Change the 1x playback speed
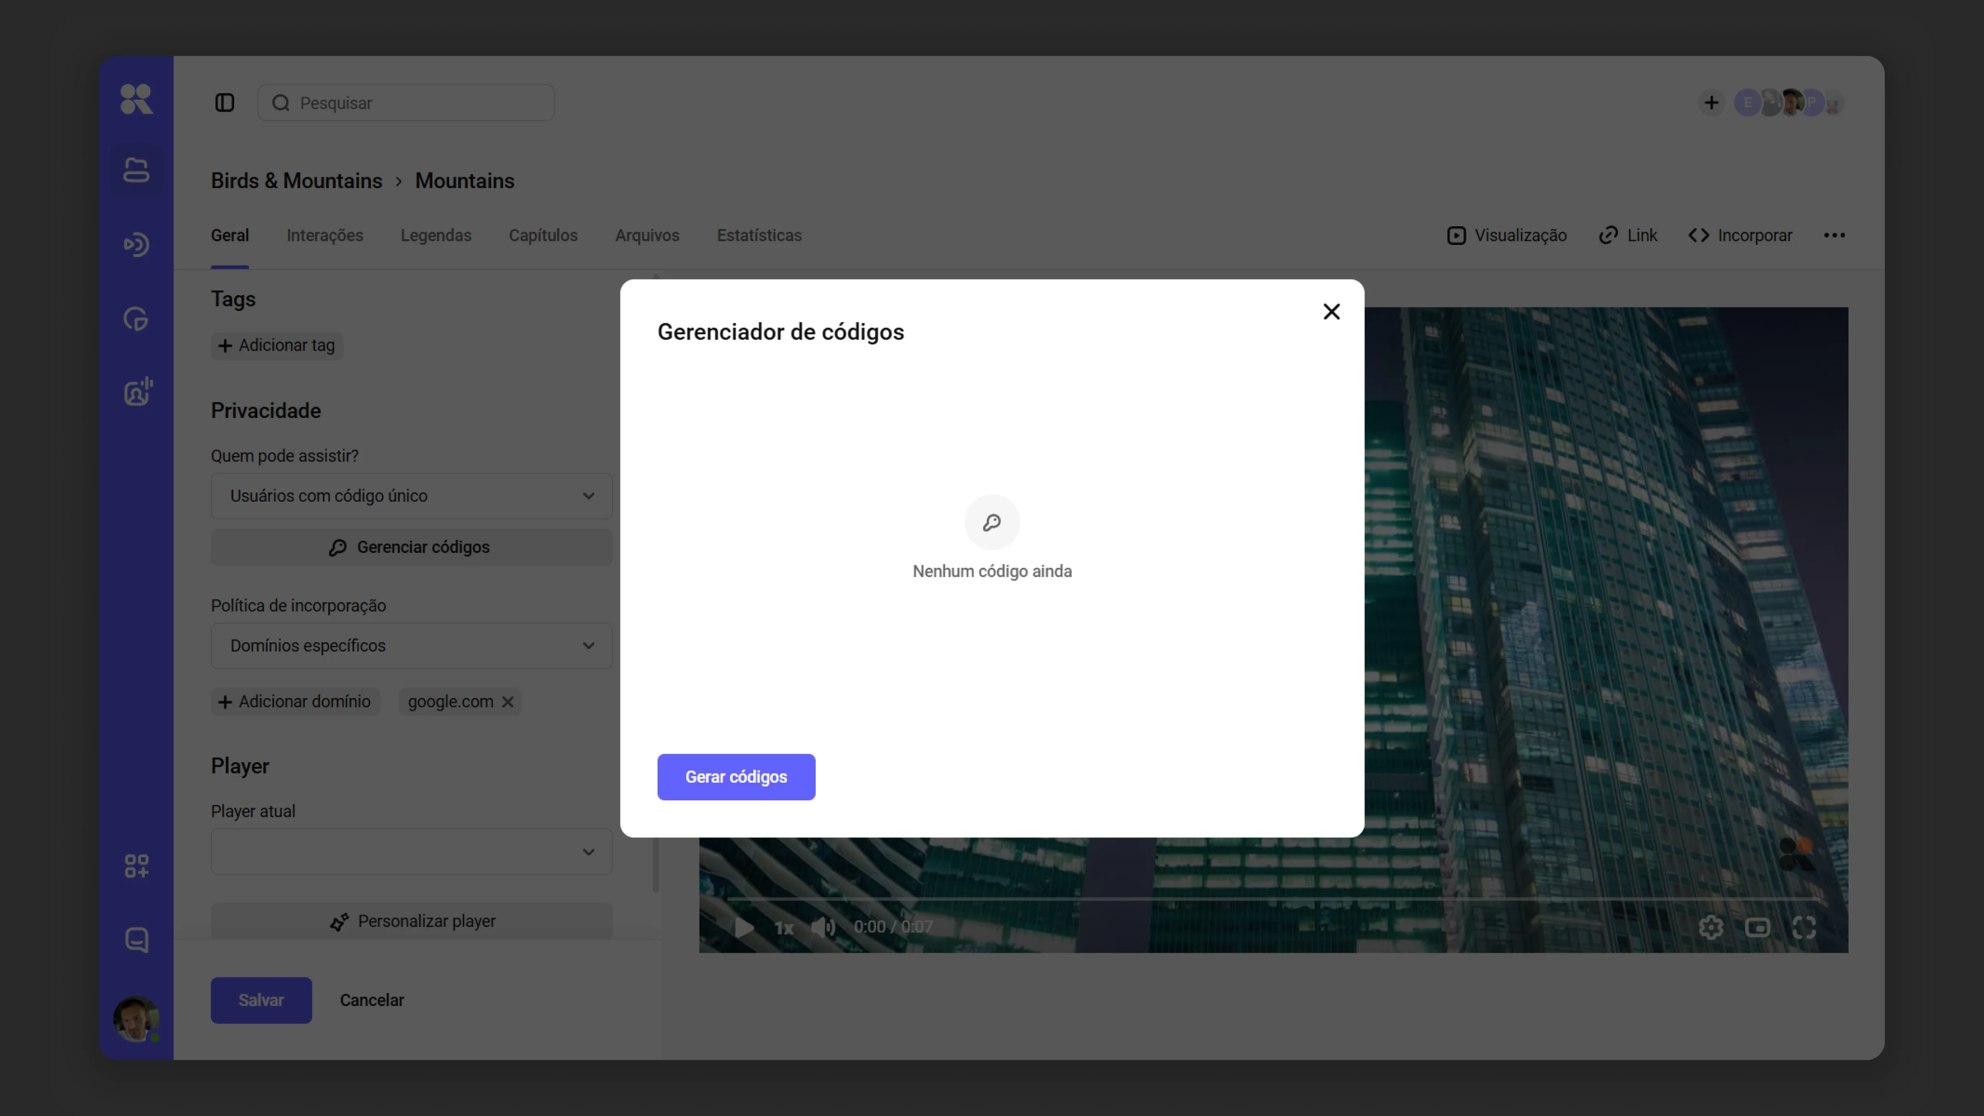 (783, 928)
